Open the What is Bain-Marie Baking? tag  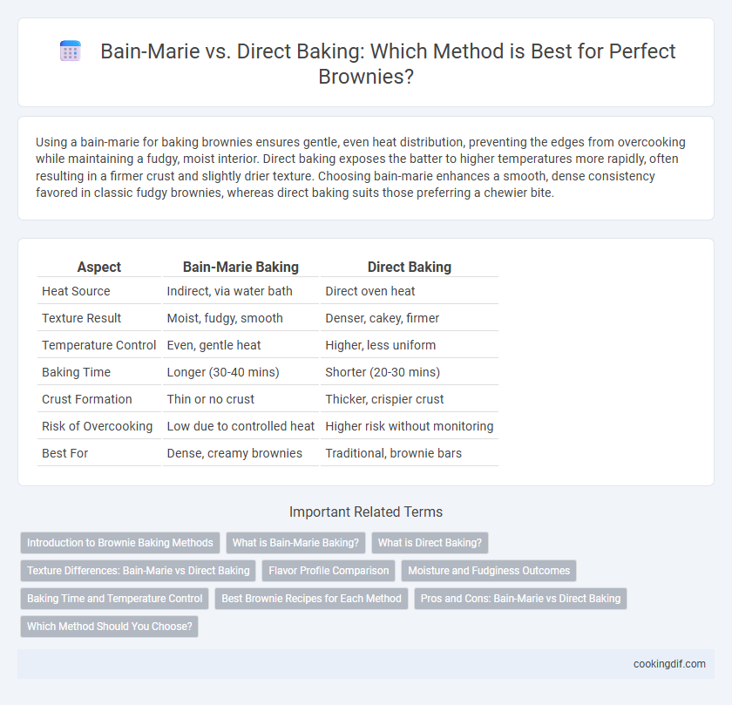pyautogui.click(x=295, y=543)
